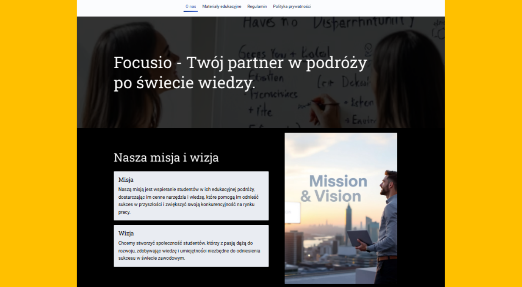Select the Nasza misja i wizja heading
Image resolution: width=522 pixels, height=287 pixels.
(166, 157)
